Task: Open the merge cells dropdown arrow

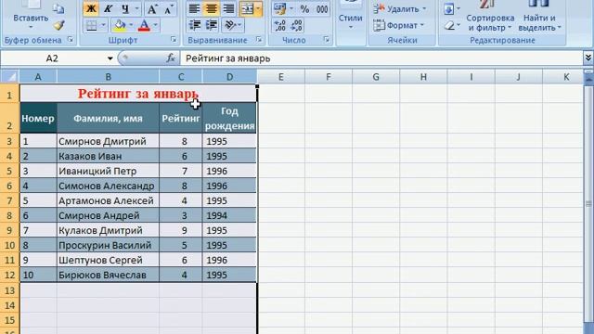Action: tap(258, 8)
